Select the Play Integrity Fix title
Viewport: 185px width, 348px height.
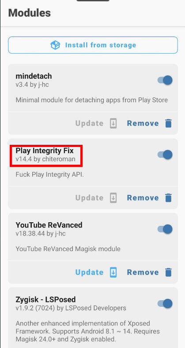click(45, 151)
